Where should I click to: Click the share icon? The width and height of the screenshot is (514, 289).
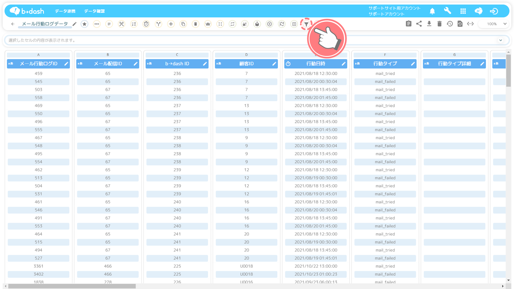[x=419, y=24]
